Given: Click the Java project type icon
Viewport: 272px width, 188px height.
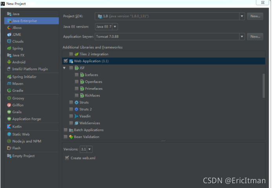Looking at the screenshot, I should click(9, 14).
